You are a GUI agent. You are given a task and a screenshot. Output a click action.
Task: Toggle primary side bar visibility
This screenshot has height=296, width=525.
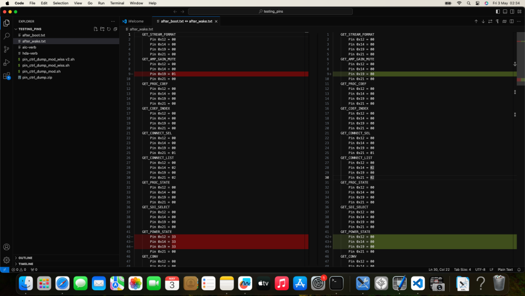coord(498,12)
